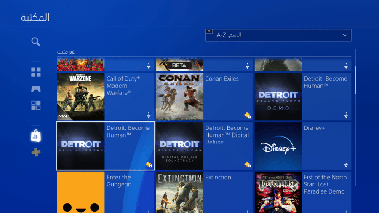Open the A-Z name sort dropdown
The width and height of the screenshot is (379, 213).
coord(278,35)
